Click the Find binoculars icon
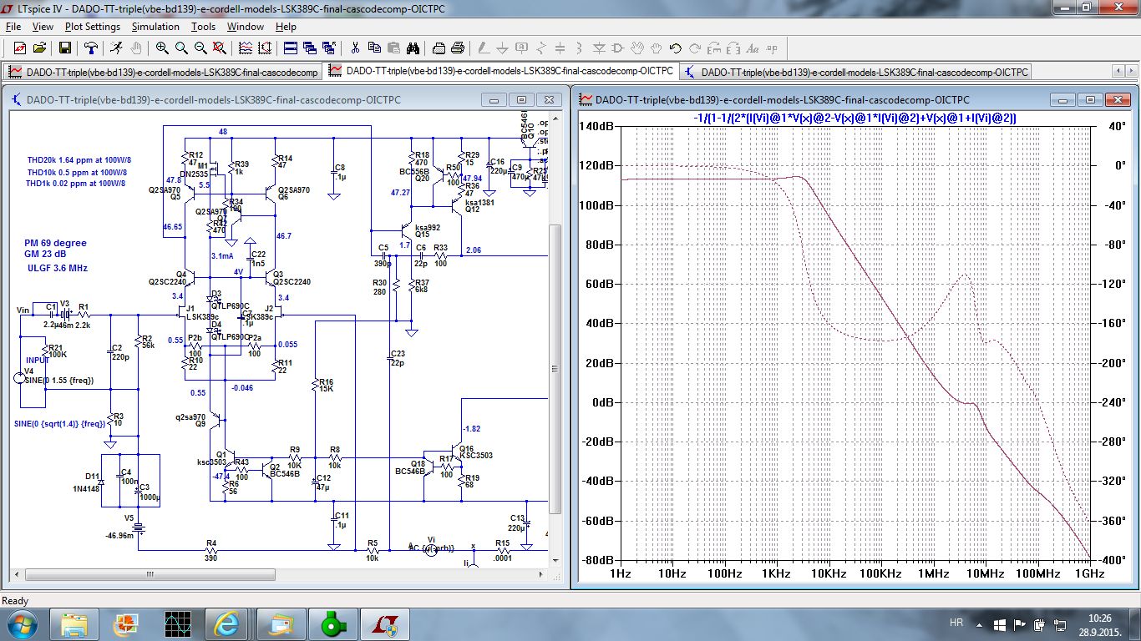The height and width of the screenshot is (641, 1141). tap(413, 48)
